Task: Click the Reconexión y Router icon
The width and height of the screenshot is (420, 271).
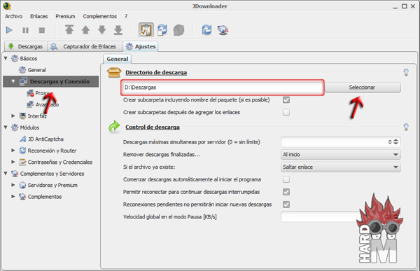Action: [23, 151]
